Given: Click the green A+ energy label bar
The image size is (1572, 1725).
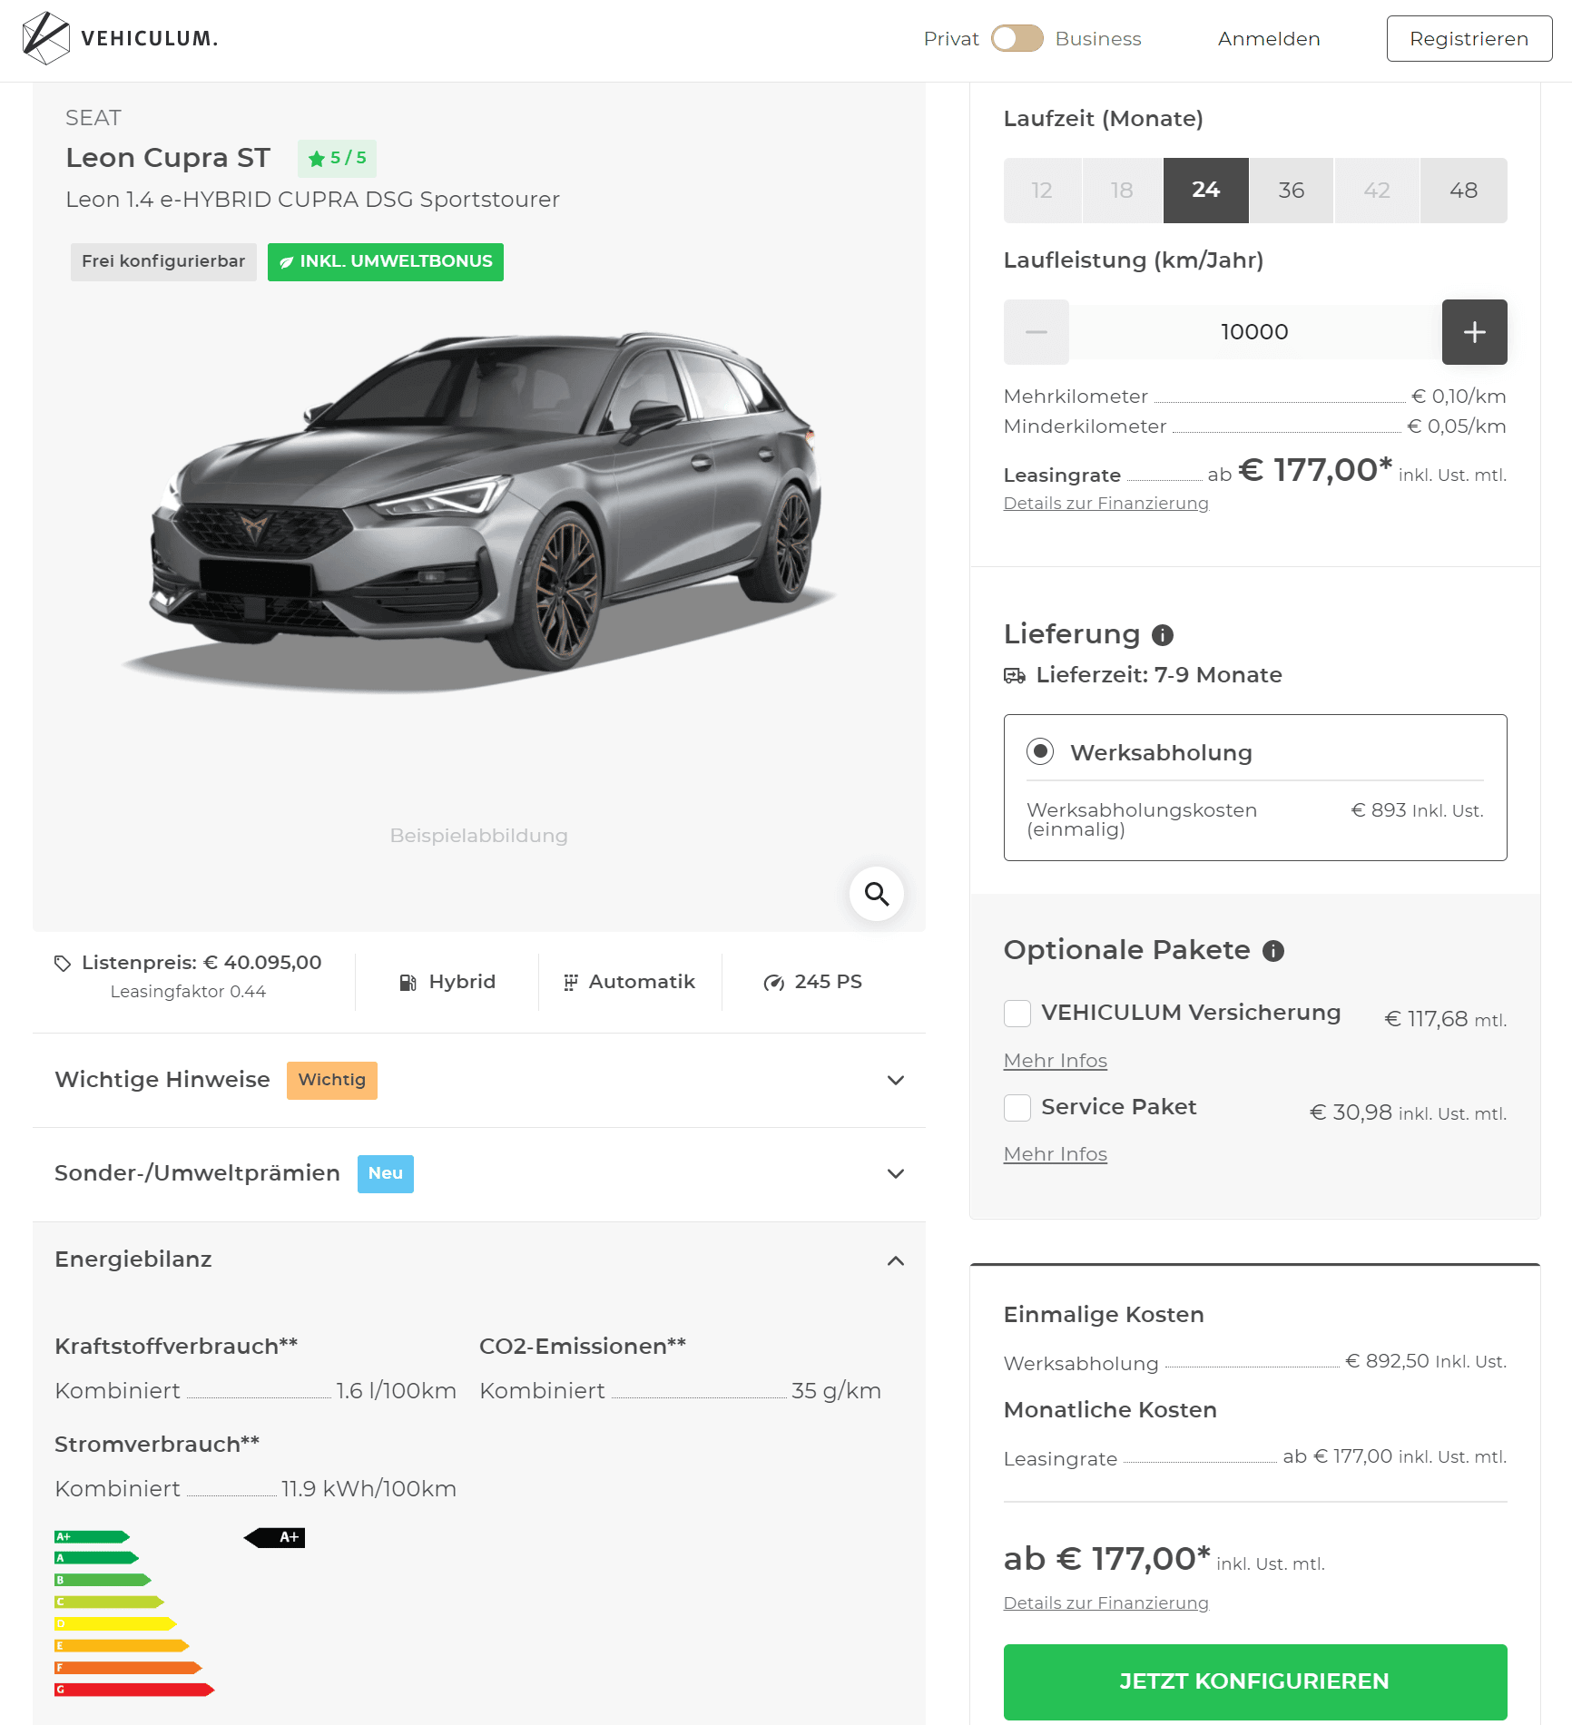Looking at the screenshot, I should pos(92,1536).
